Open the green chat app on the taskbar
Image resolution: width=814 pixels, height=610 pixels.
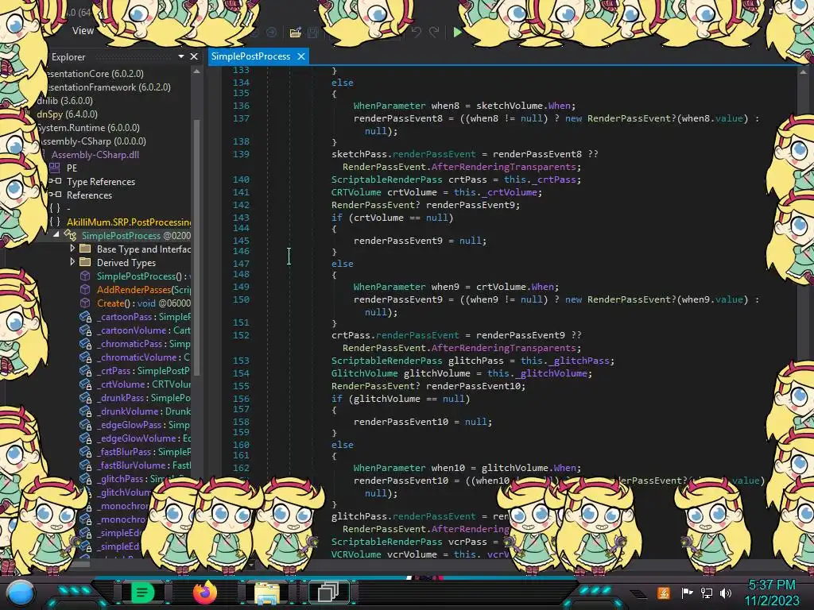142,592
